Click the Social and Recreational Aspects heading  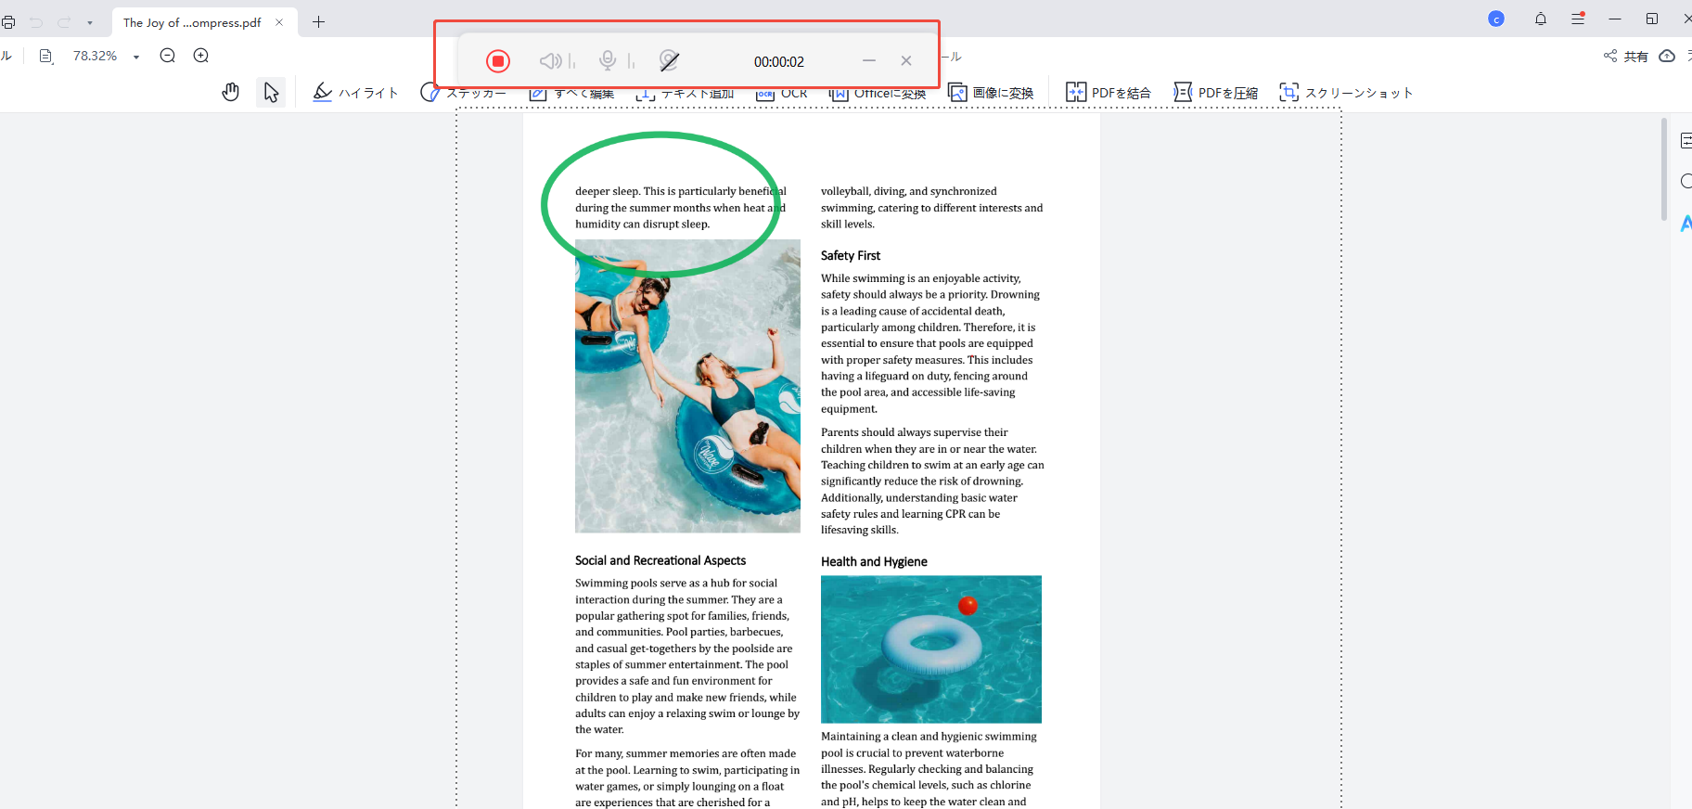pos(660,560)
